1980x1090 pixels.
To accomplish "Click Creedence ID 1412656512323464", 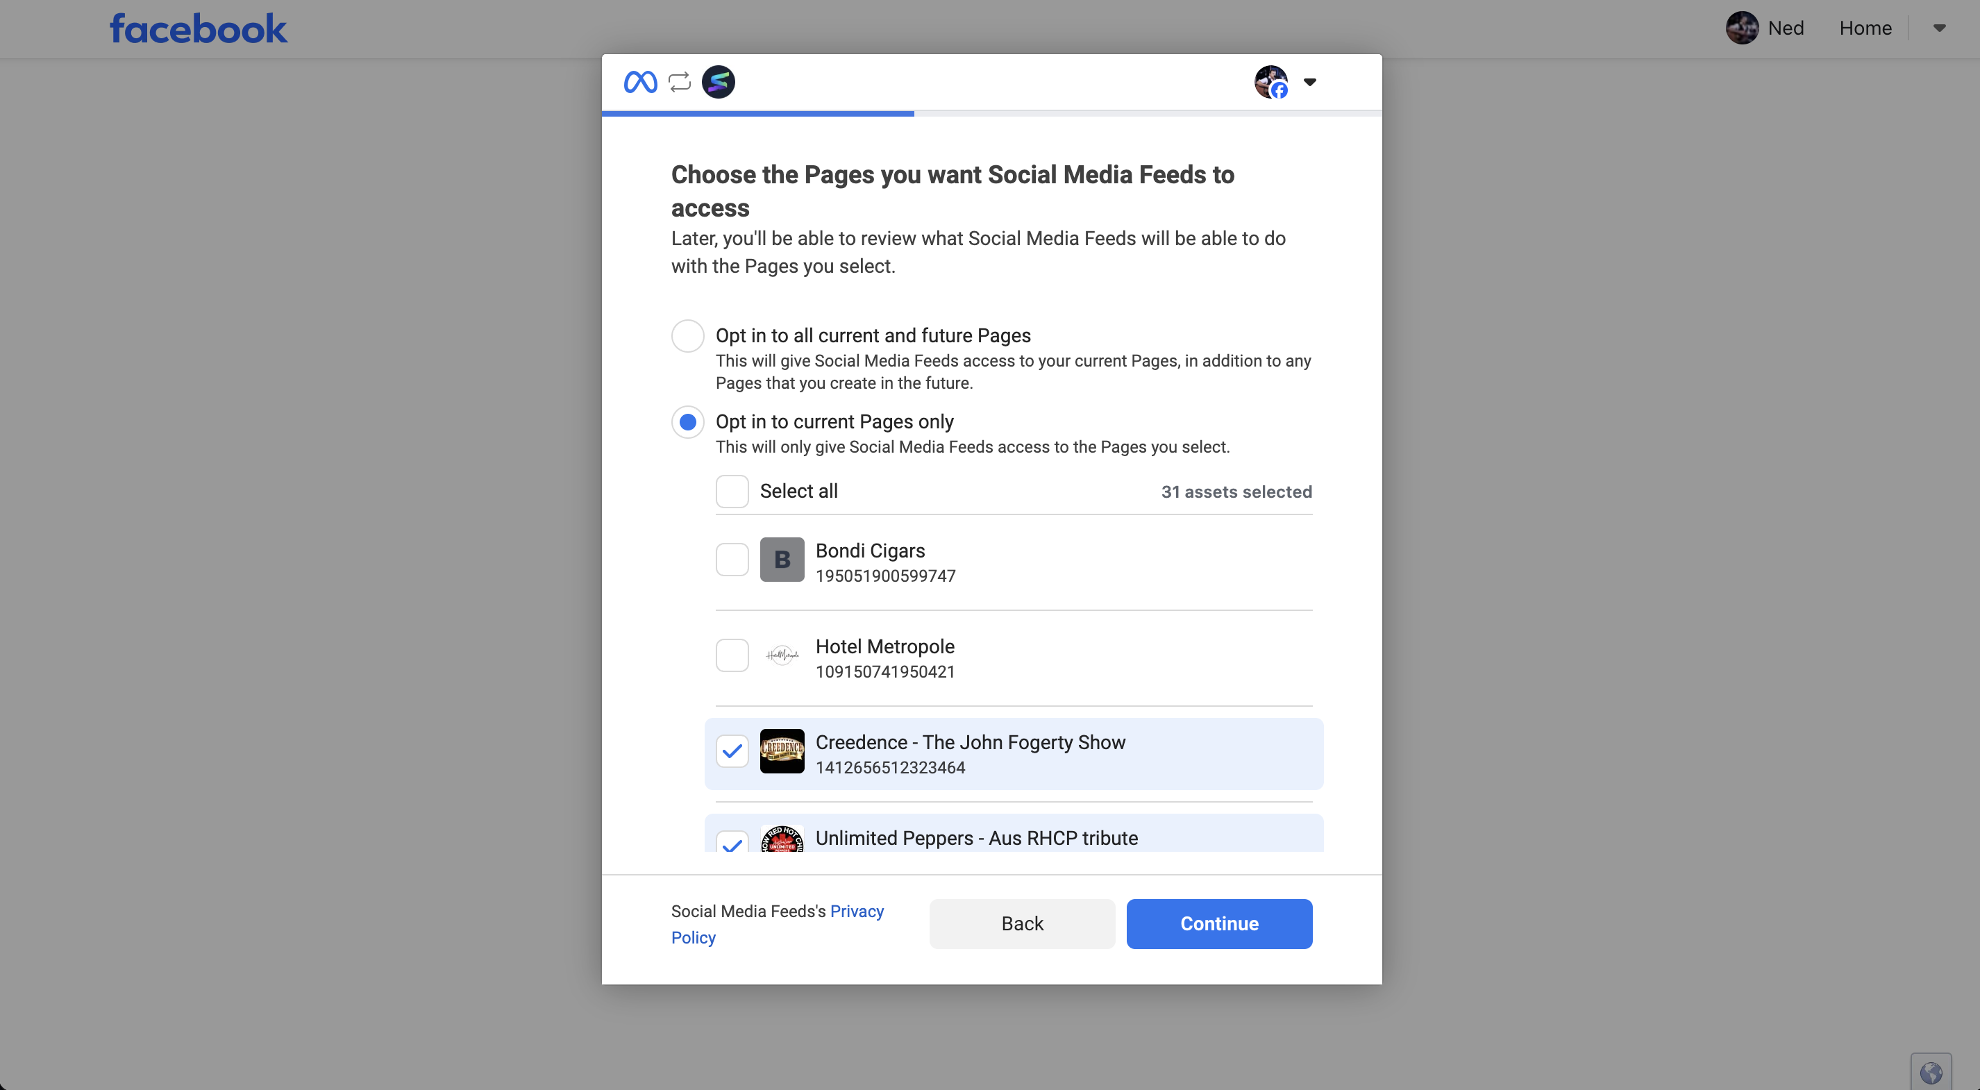I will coord(890,767).
